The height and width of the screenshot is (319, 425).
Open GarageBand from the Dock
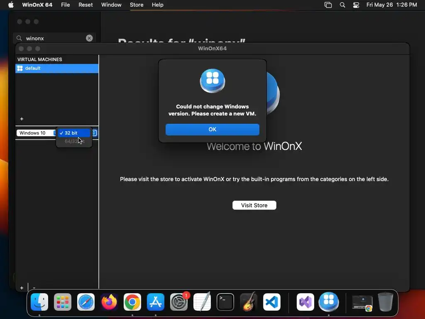pyautogui.click(x=249, y=302)
